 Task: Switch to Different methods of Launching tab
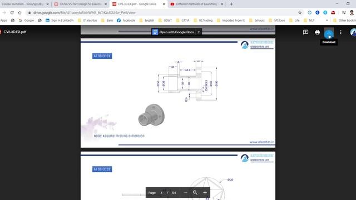coord(196,4)
